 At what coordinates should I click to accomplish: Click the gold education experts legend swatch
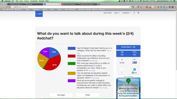click(72, 73)
